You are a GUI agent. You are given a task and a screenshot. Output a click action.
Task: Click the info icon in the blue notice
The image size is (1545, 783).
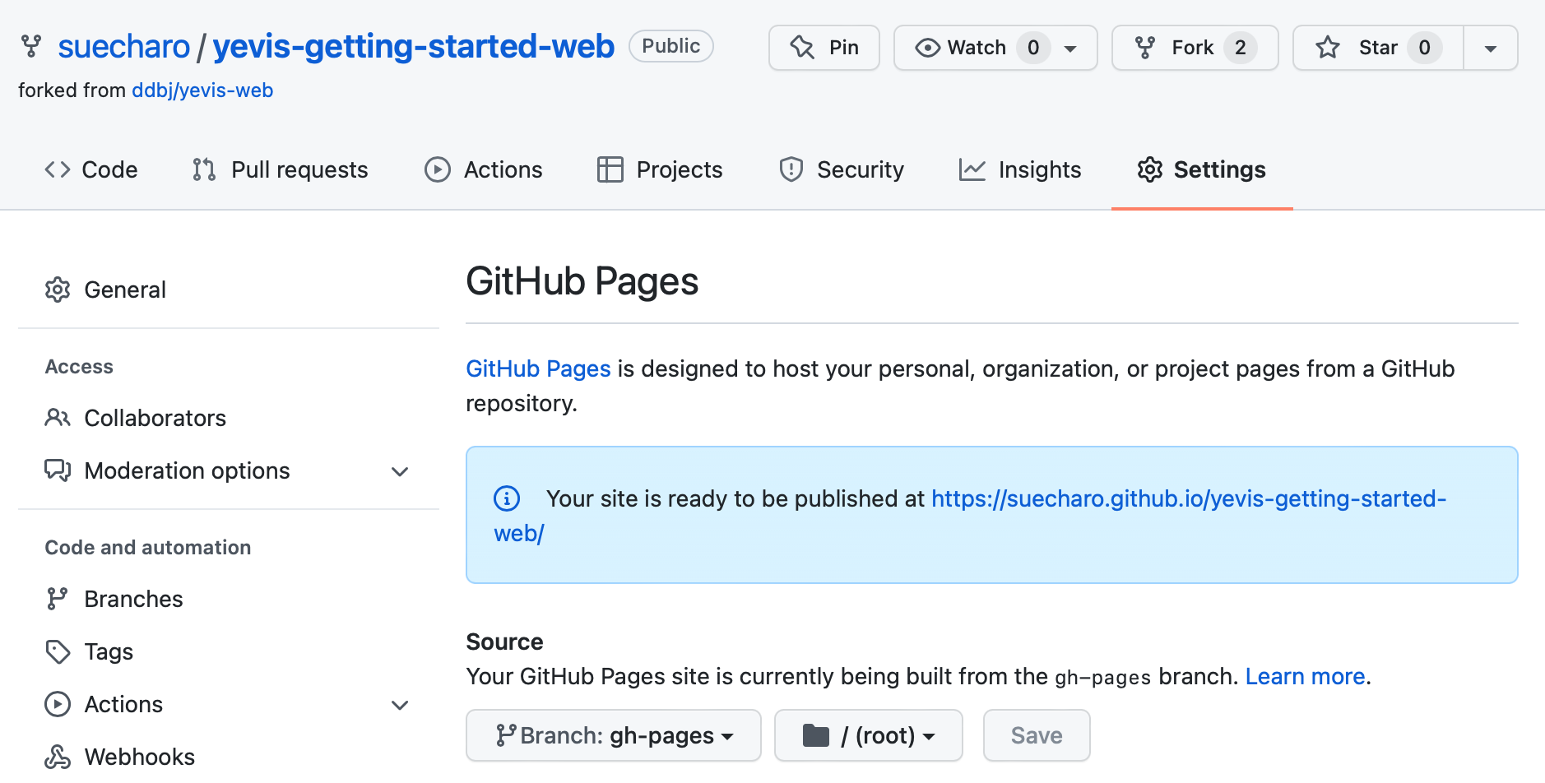point(507,498)
